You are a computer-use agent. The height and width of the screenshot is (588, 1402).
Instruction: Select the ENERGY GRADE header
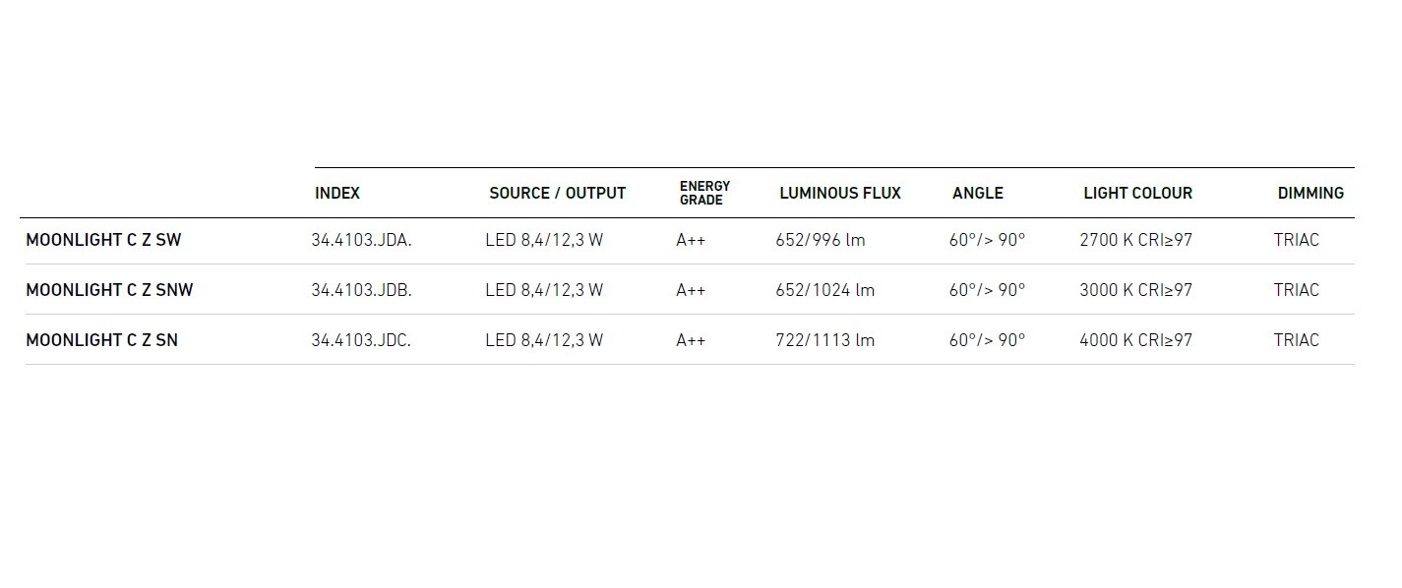click(x=704, y=193)
